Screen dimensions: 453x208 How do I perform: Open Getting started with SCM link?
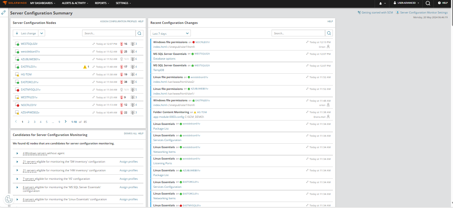[377, 12]
